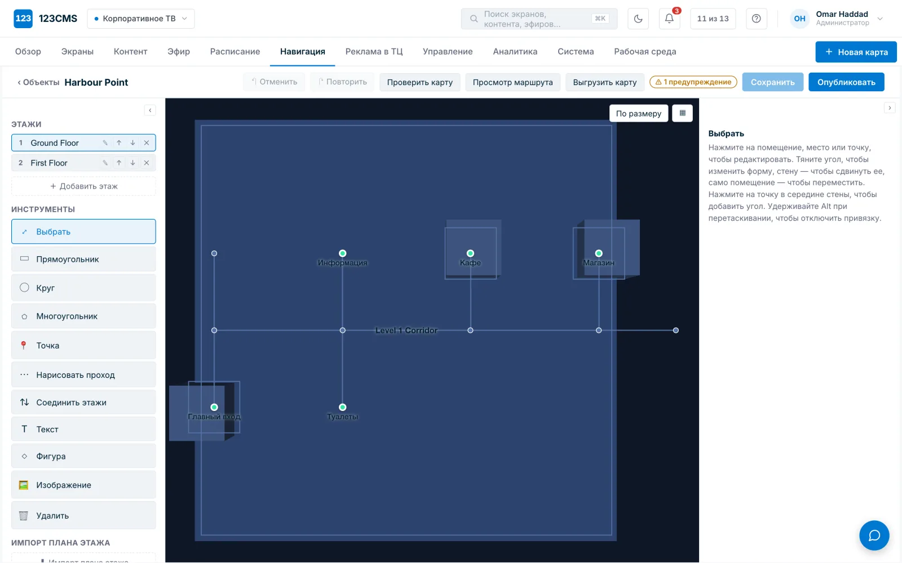
Task: Delete Ground Floor with X icon
Action: click(x=147, y=143)
